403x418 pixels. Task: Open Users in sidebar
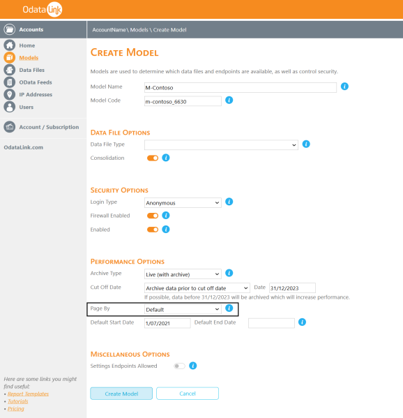pos(26,107)
